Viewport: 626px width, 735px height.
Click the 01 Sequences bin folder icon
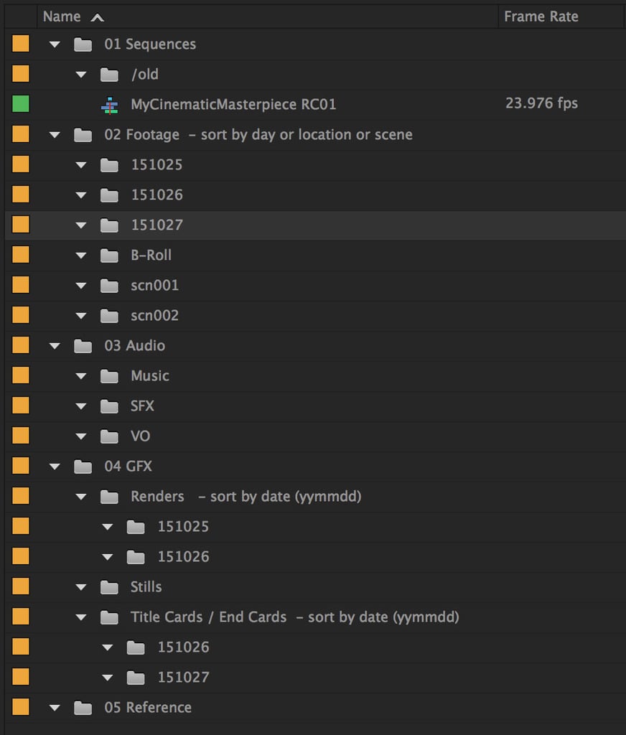coord(83,45)
